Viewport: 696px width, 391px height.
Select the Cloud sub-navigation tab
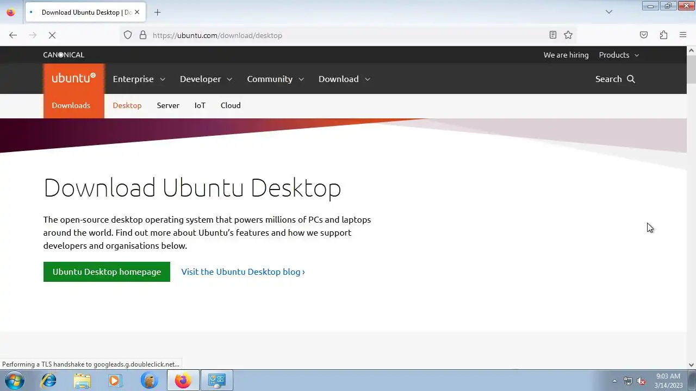(x=231, y=105)
